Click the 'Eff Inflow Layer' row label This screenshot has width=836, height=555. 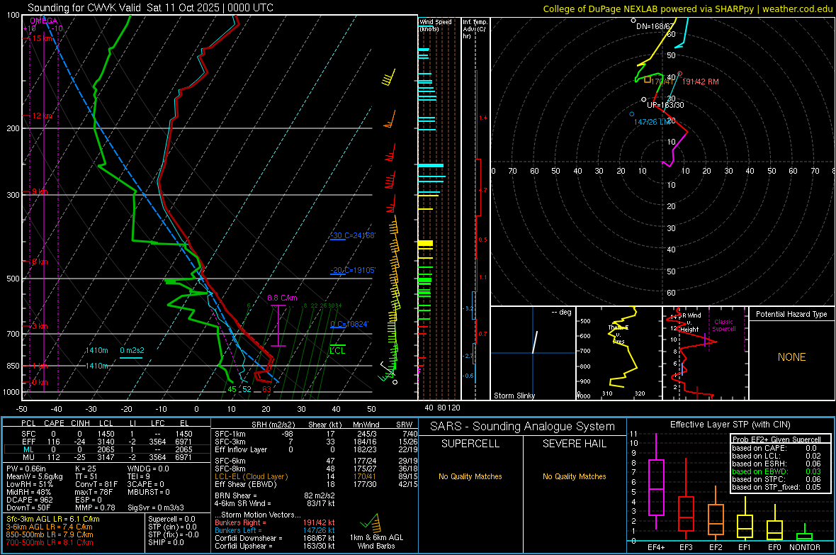(240, 449)
